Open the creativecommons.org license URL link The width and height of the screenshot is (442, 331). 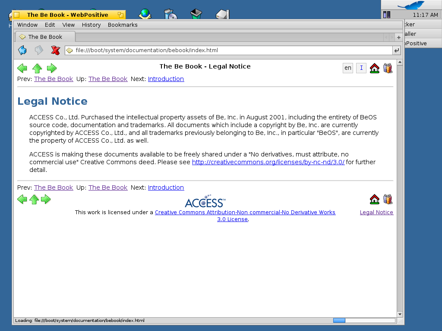(x=268, y=162)
